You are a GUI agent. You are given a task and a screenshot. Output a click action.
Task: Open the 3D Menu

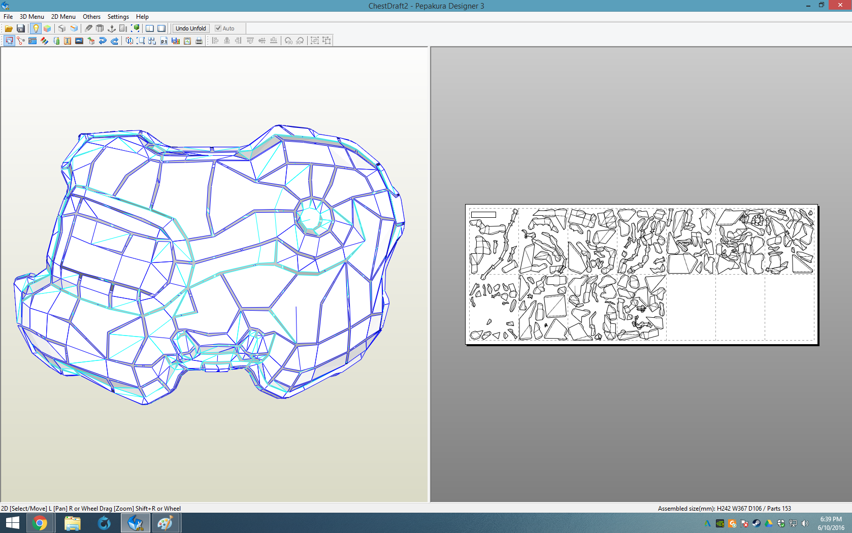point(31,17)
